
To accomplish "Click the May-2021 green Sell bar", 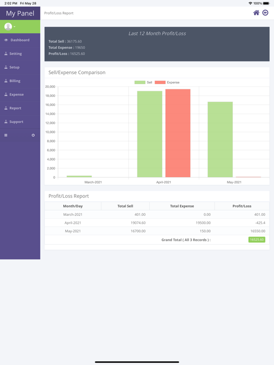I will [x=220, y=139].
